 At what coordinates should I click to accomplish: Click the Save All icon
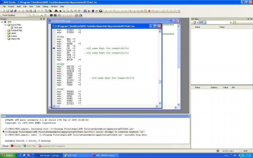pos(15,11)
